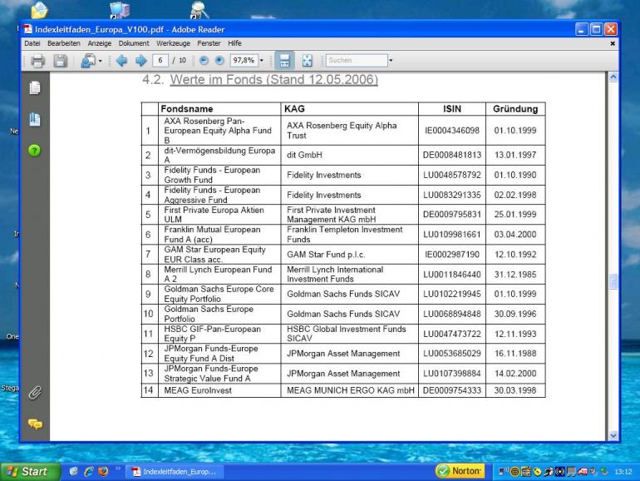Click the taskbar clock 13:12

(623, 472)
